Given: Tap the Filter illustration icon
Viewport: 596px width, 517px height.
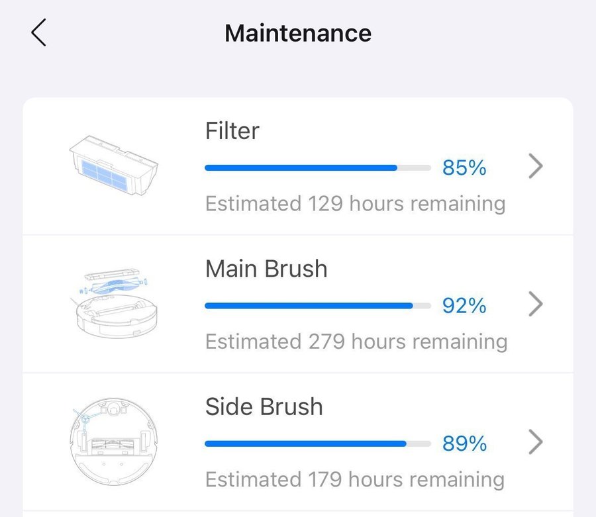Looking at the screenshot, I should click(x=114, y=165).
